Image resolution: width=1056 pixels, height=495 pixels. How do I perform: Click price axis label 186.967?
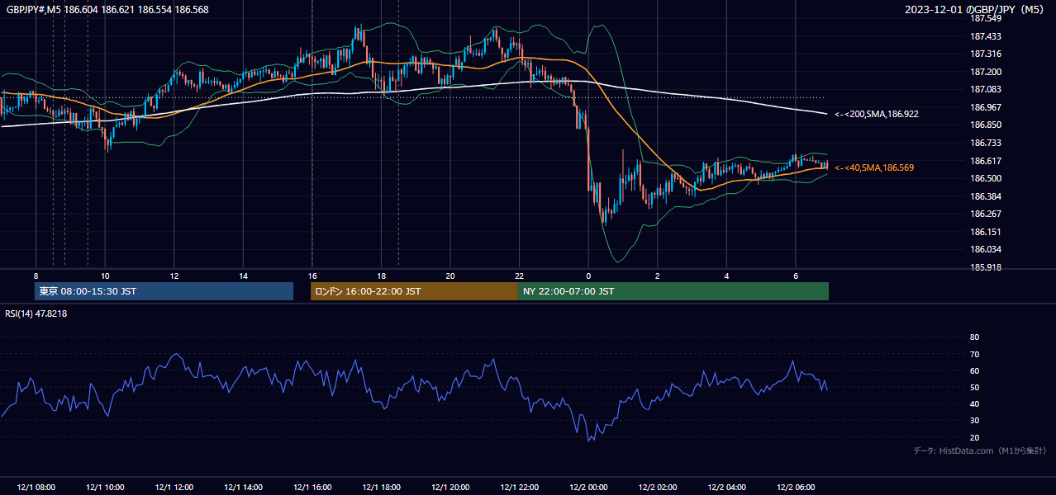coord(985,107)
